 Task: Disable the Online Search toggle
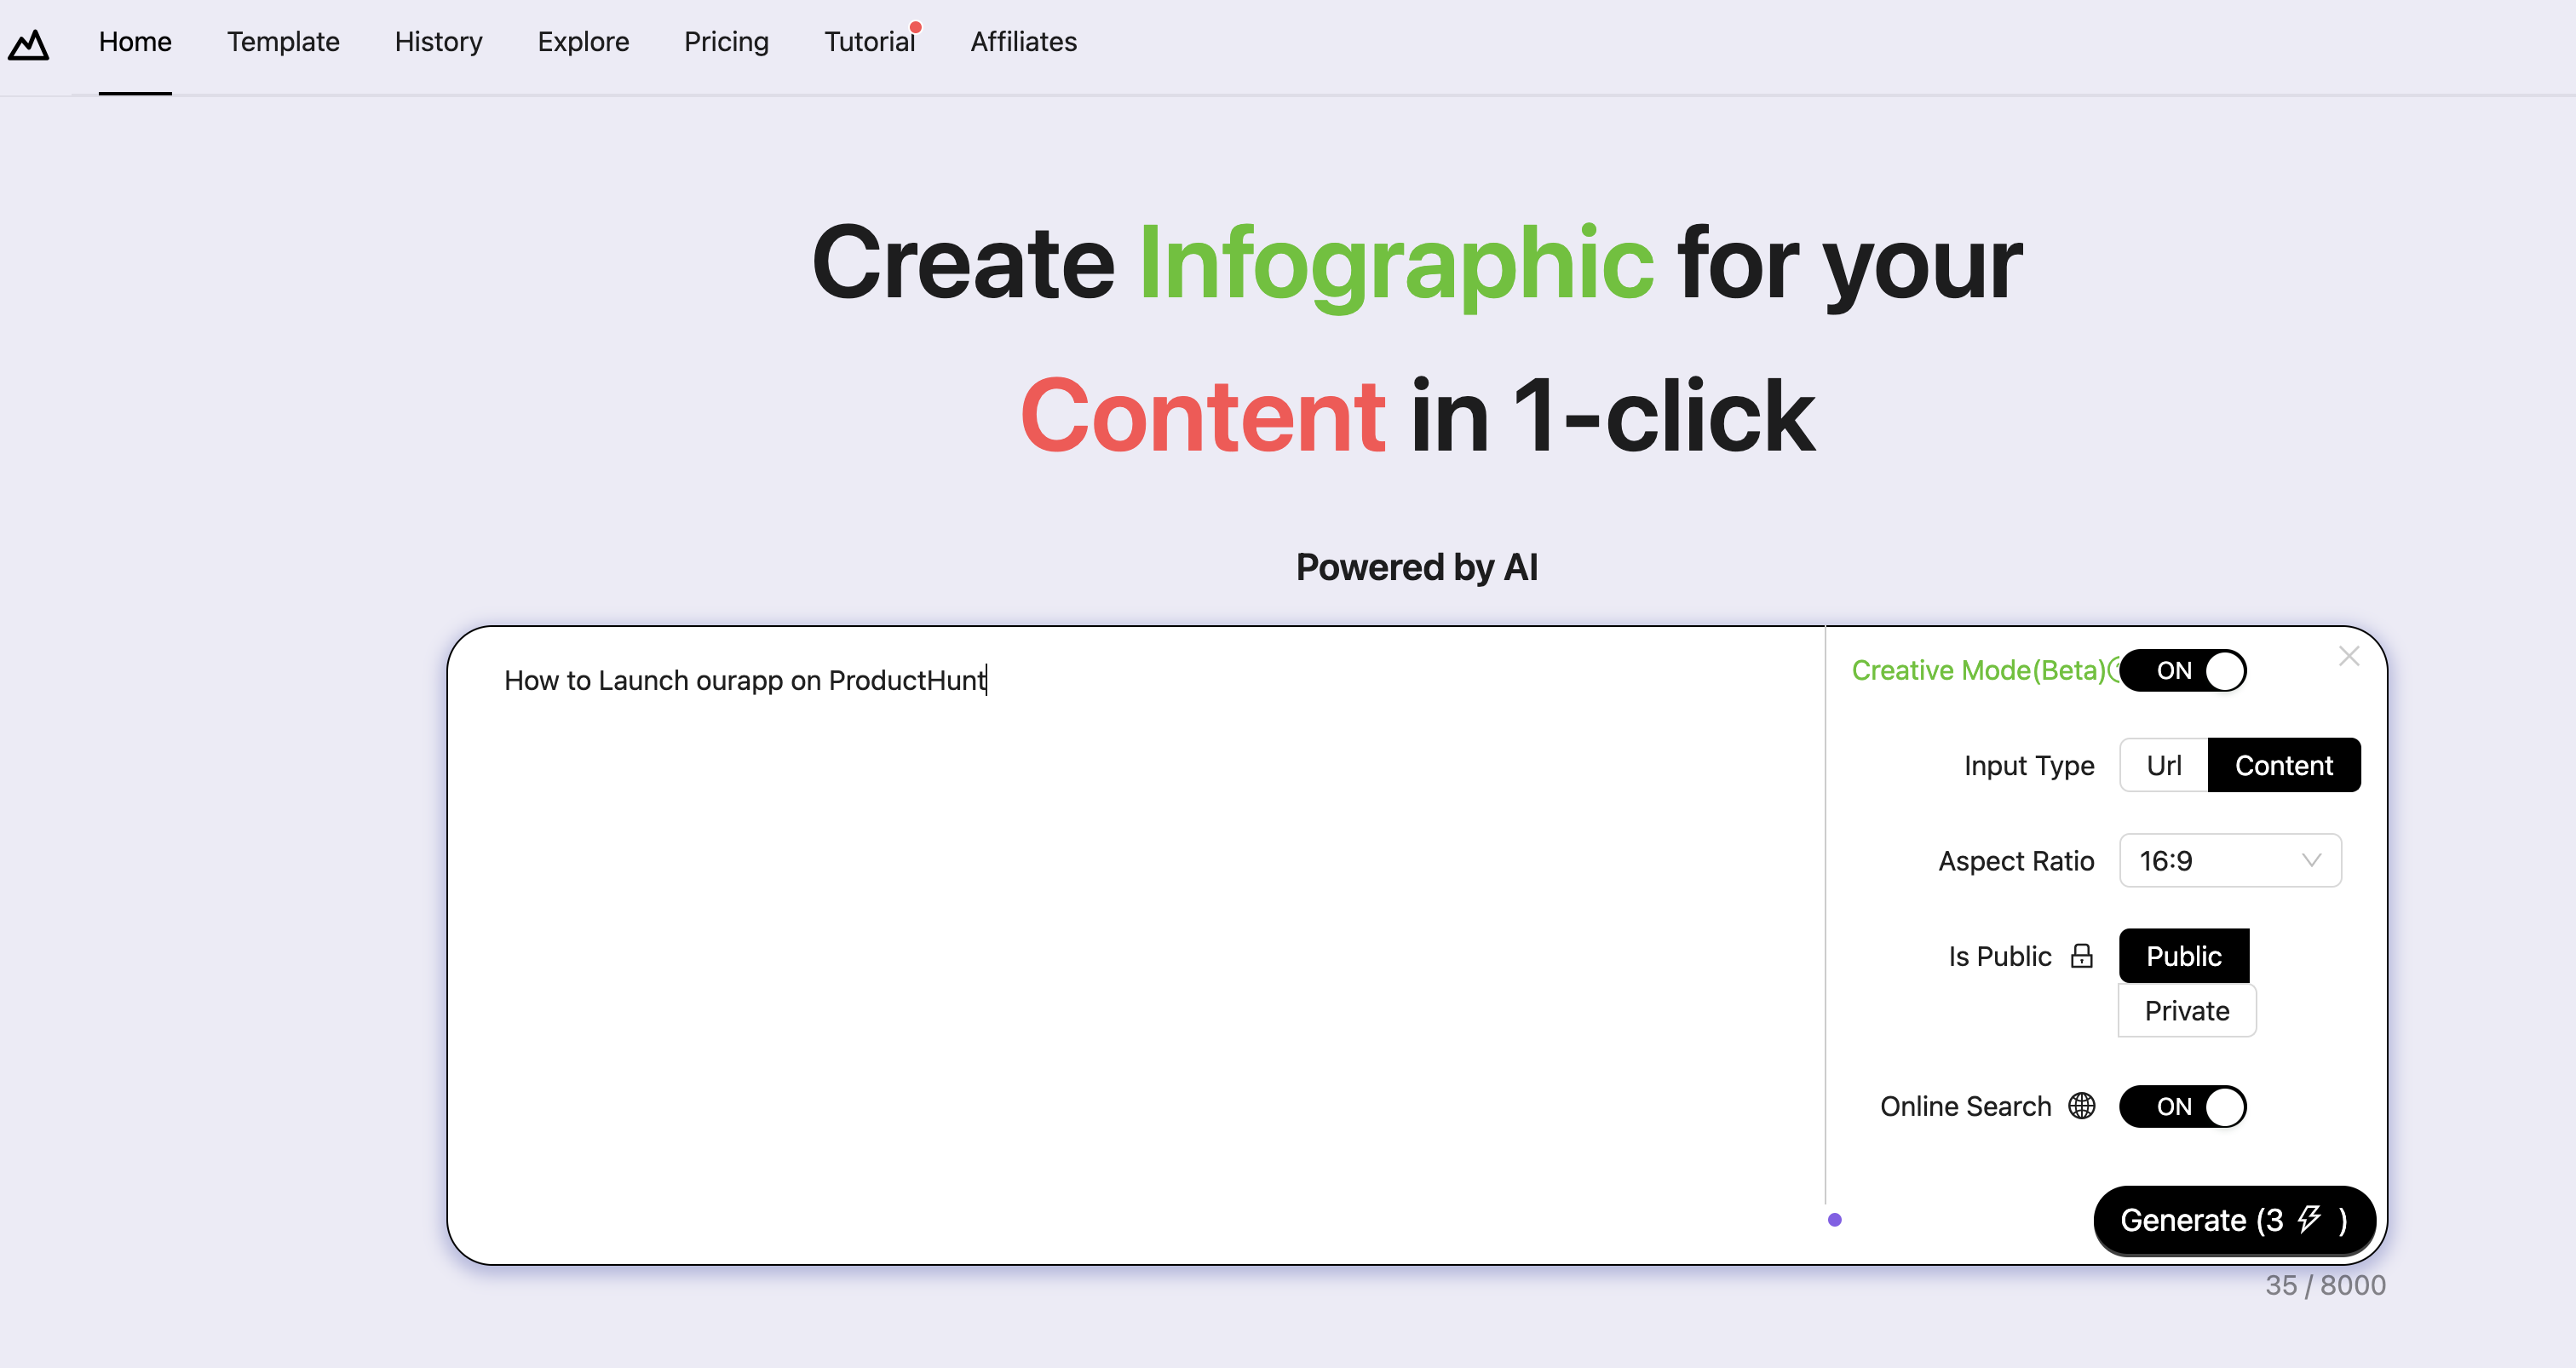click(2182, 1106)
